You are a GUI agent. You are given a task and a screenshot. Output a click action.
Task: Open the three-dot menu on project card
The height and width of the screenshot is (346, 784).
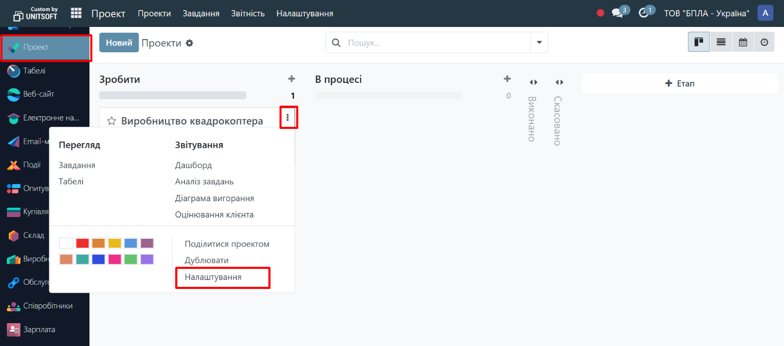287,117
